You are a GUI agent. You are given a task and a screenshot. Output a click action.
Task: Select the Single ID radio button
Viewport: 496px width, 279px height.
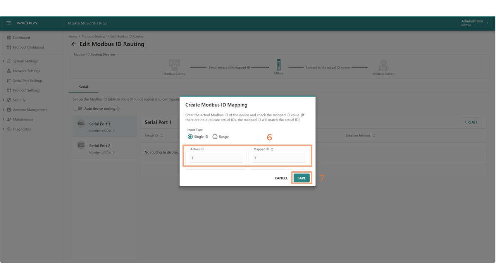(190, 137)
